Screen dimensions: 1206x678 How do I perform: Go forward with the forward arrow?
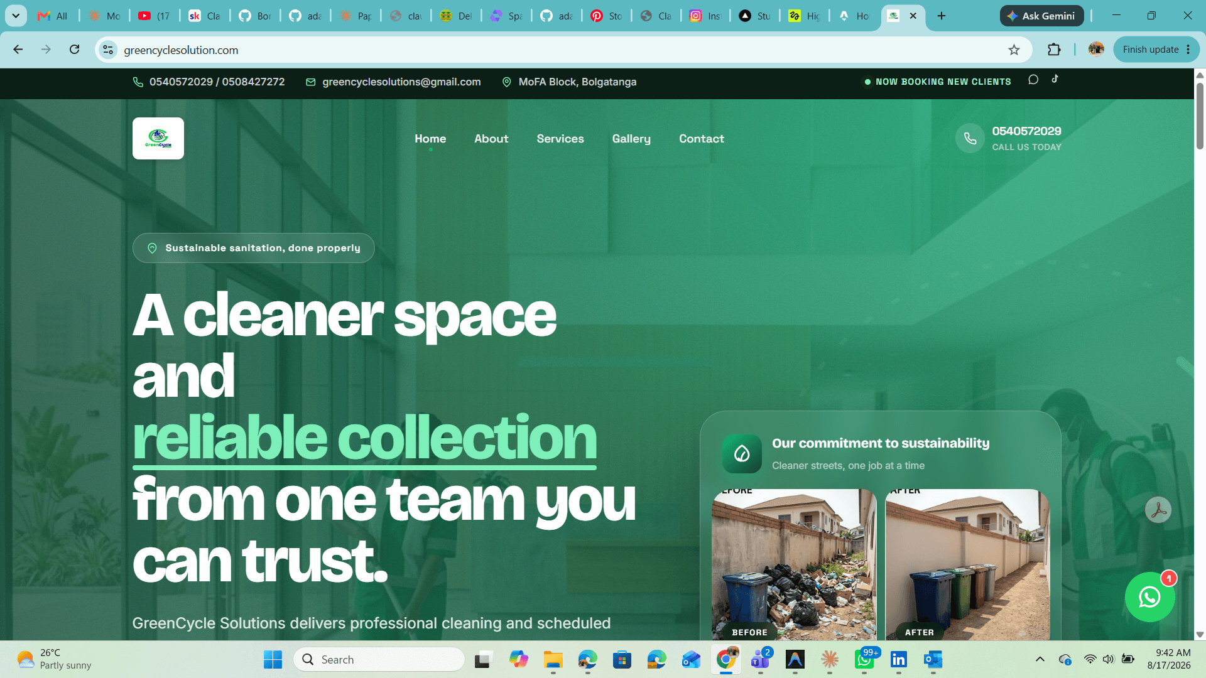[46, 50]
